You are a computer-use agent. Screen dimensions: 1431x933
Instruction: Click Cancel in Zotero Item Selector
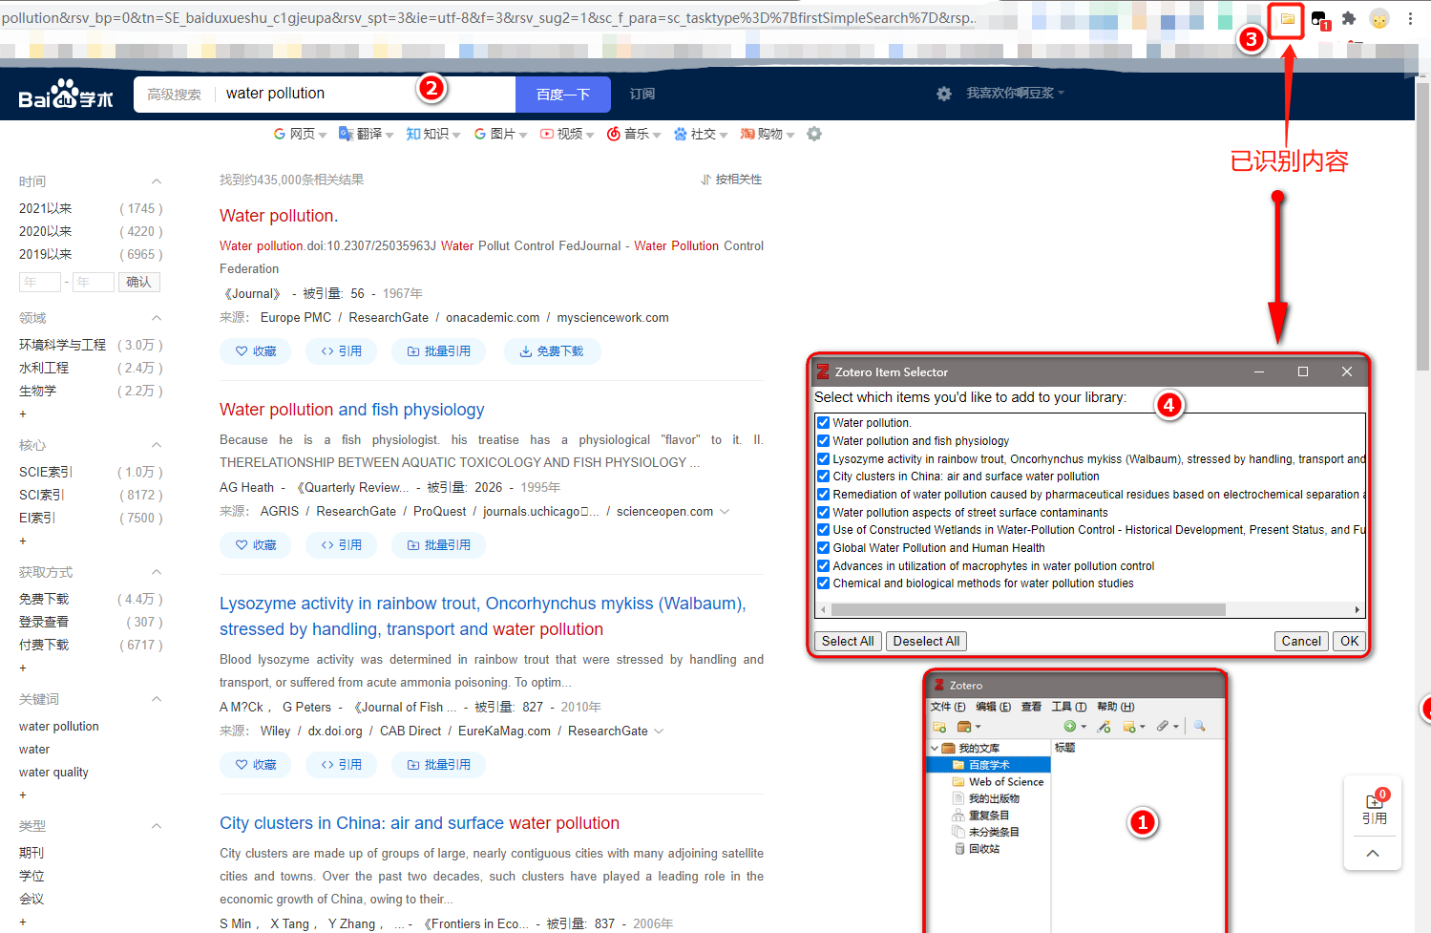(x=1301, y=641)
